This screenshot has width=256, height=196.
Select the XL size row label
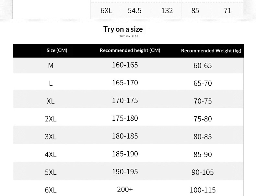pos(51,101)
